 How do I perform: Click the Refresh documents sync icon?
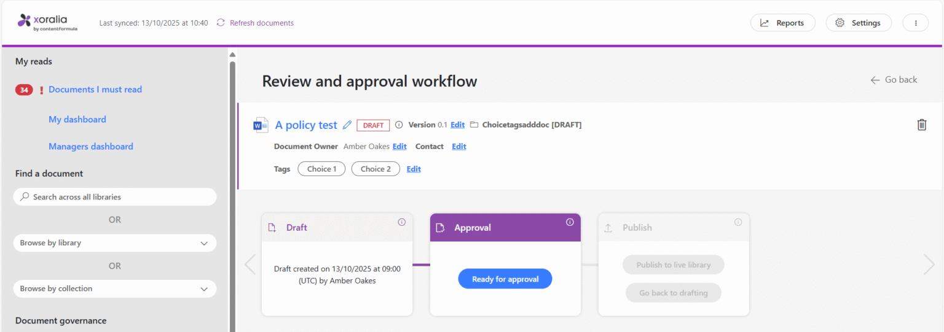(221, 23)
